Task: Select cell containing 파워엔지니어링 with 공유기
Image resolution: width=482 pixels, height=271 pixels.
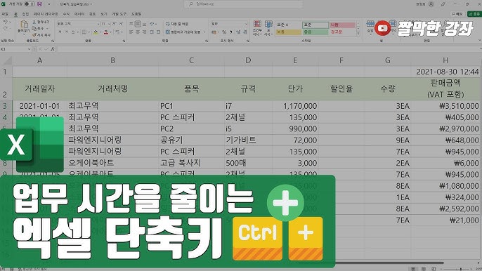Action: 113,140
